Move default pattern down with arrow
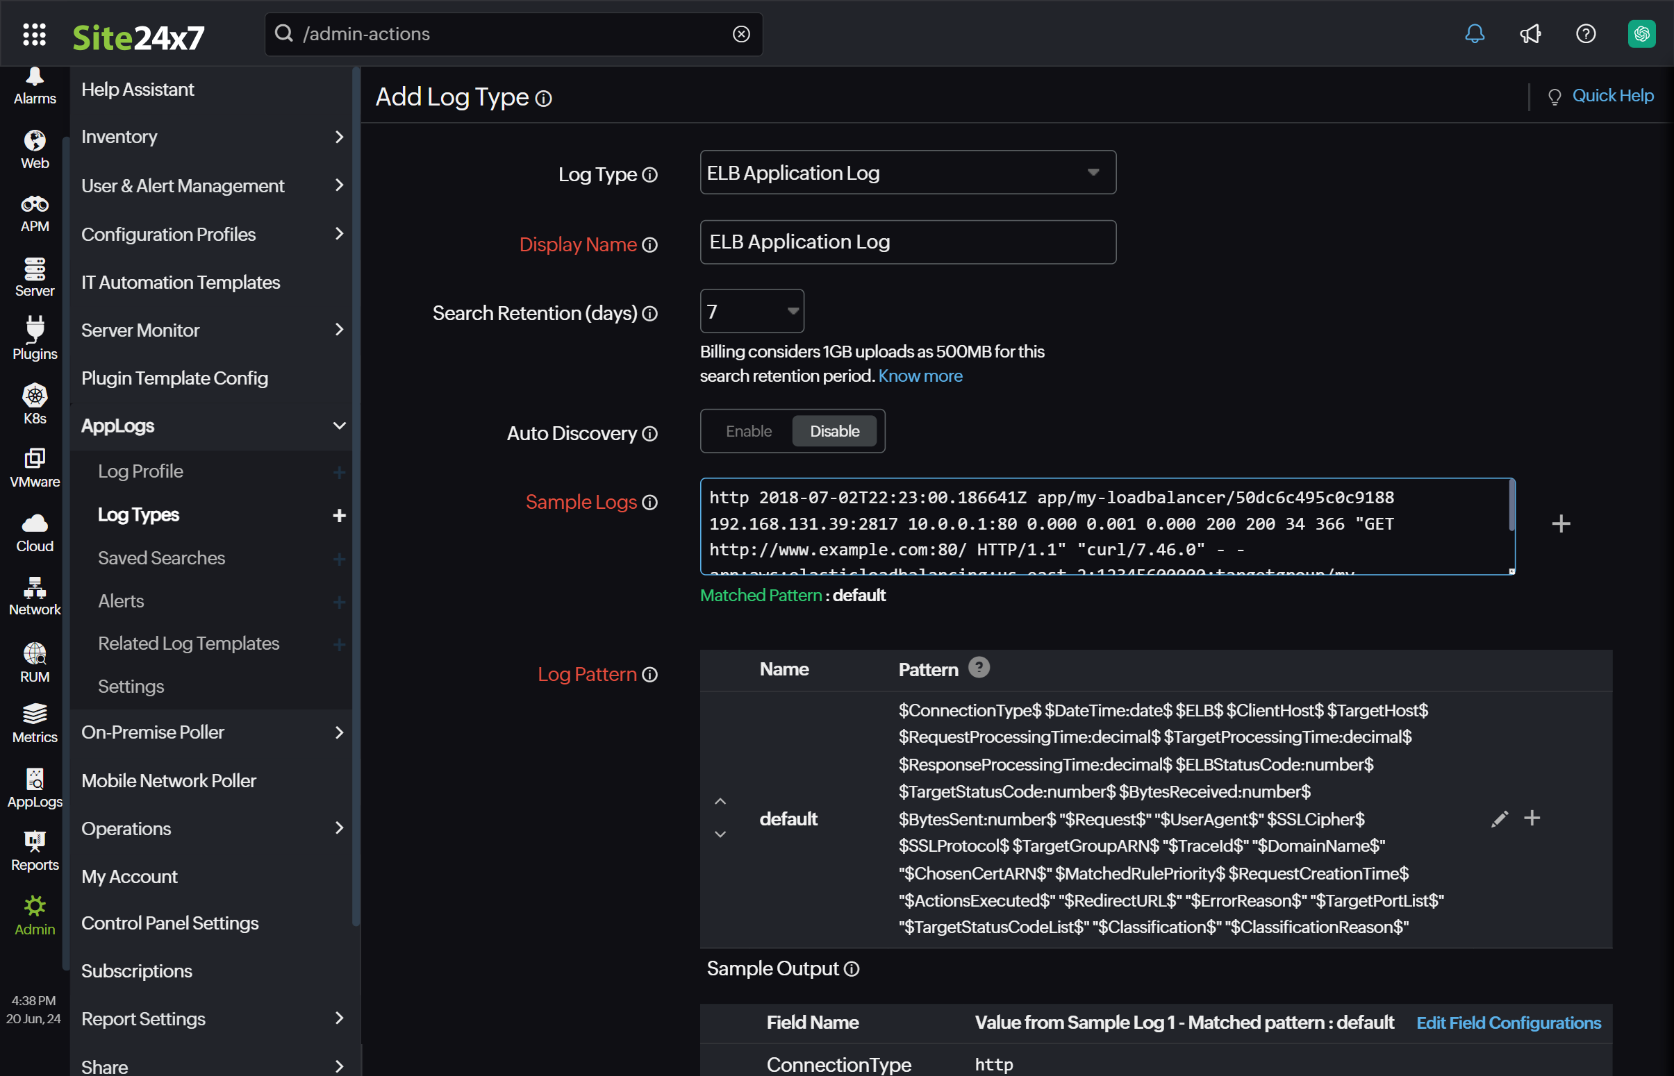This screenshot has width=1674, height=1076. pos(720,834)
